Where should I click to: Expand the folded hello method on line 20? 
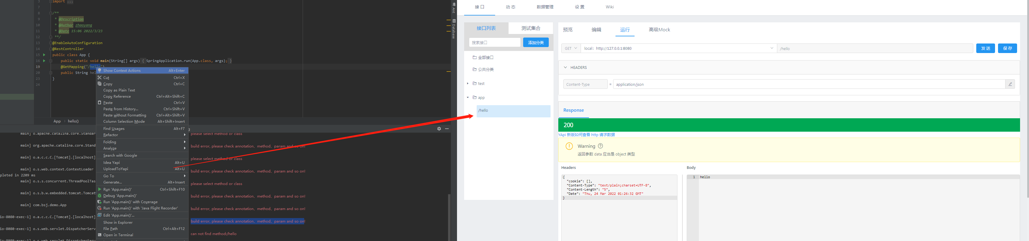51,73
